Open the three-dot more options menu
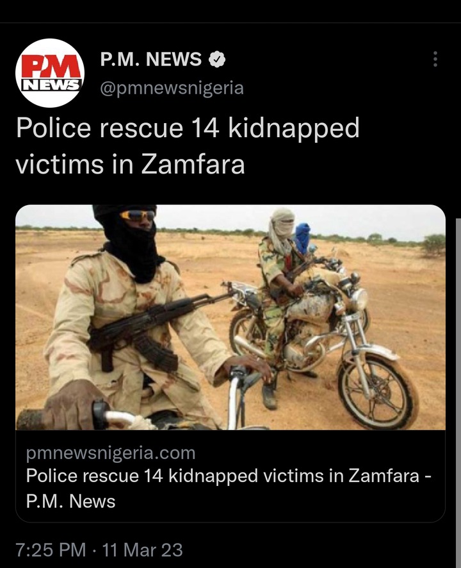Screen dimensions: 461x568 pos(435,59)
